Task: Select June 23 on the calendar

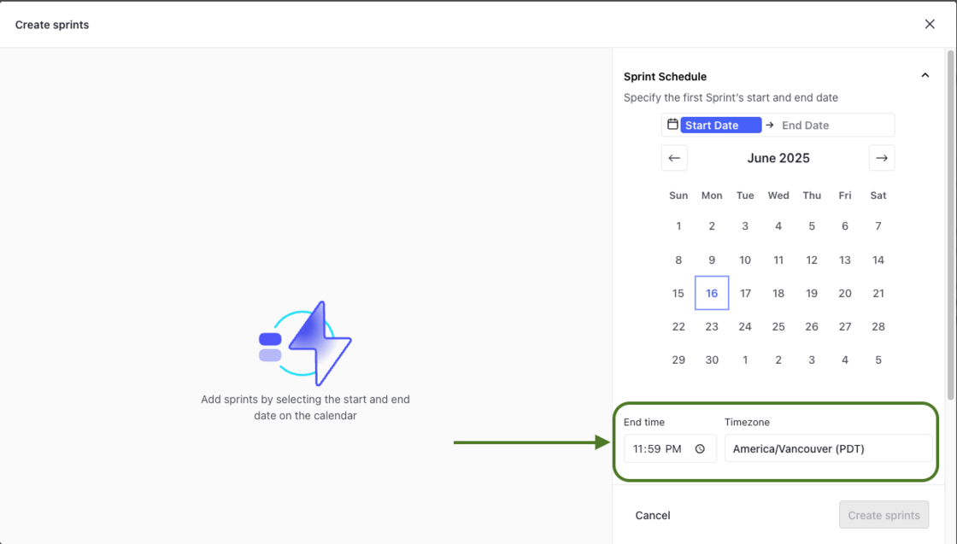Action: pyautogui.click(x=712, y=326)
